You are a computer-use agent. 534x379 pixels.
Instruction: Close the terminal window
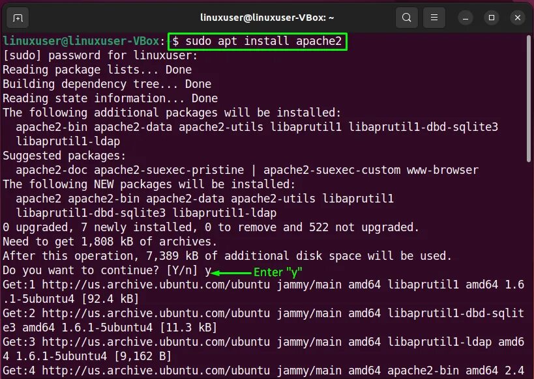[517, 18]
